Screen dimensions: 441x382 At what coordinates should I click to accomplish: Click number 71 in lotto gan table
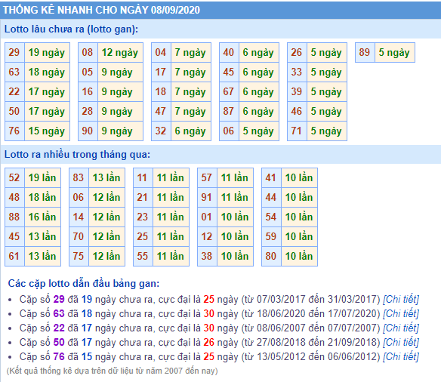(x=297, y=131)
